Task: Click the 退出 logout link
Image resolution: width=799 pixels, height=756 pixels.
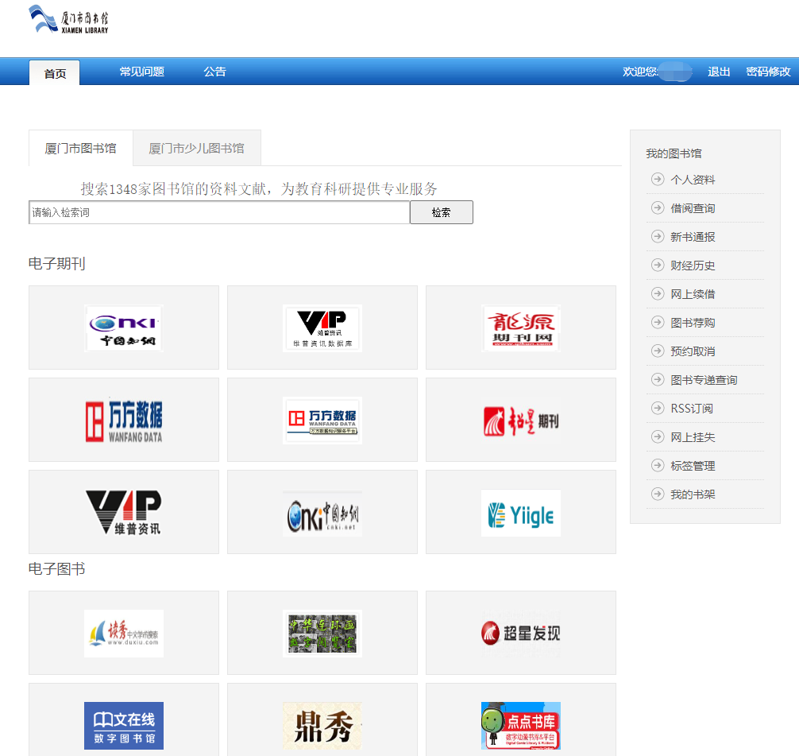Action: [x=719, y=72]
